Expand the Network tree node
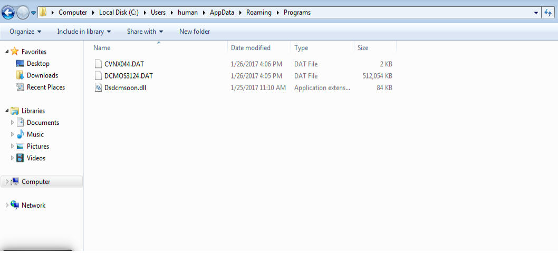This screenshot has height=253, width=558. coord(7,206)
